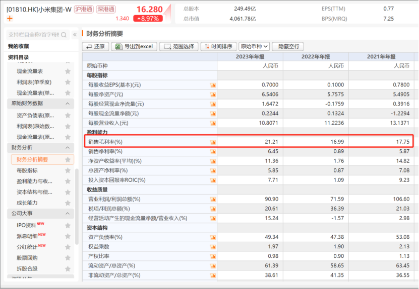
Task: Favorite 利润表(单季度) with its star
Action: click(68, 82)
